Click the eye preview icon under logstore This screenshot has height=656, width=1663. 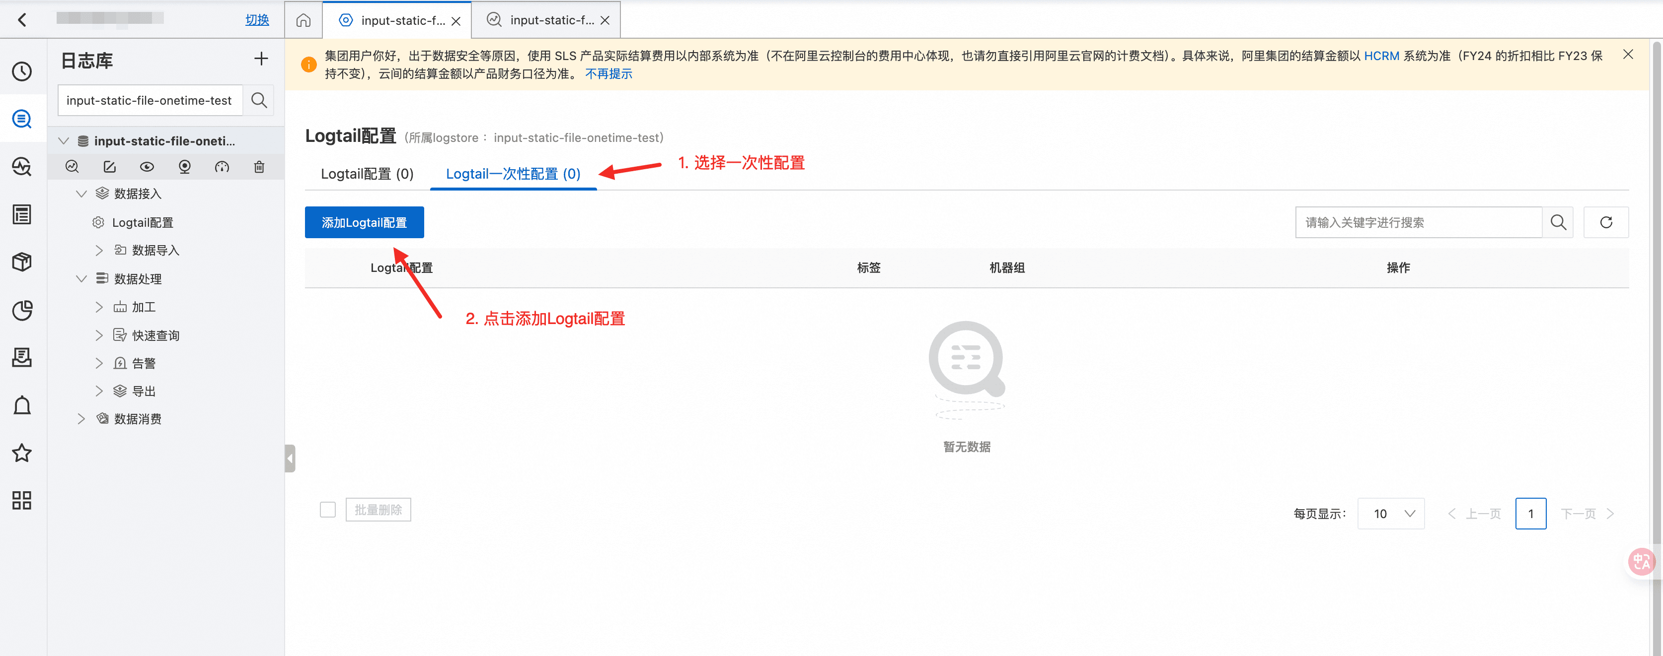147,167
